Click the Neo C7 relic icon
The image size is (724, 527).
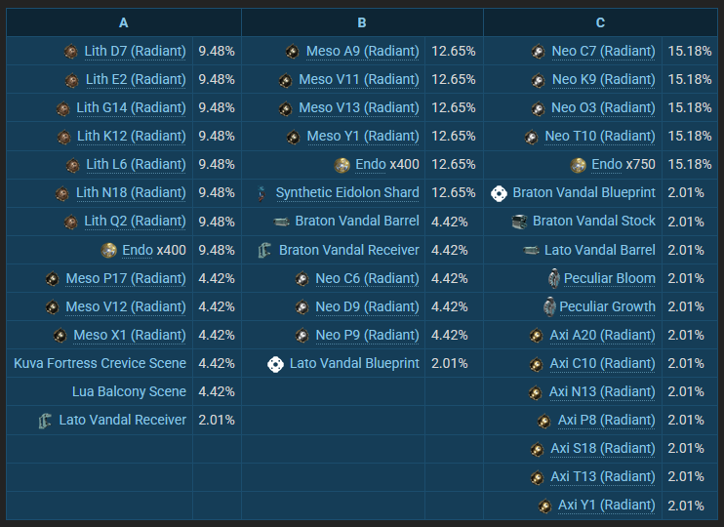pos(539,52)
